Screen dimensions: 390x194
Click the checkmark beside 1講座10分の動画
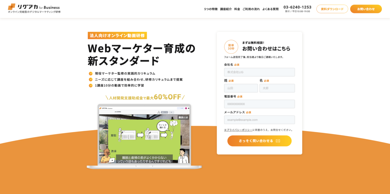point(91,85)
